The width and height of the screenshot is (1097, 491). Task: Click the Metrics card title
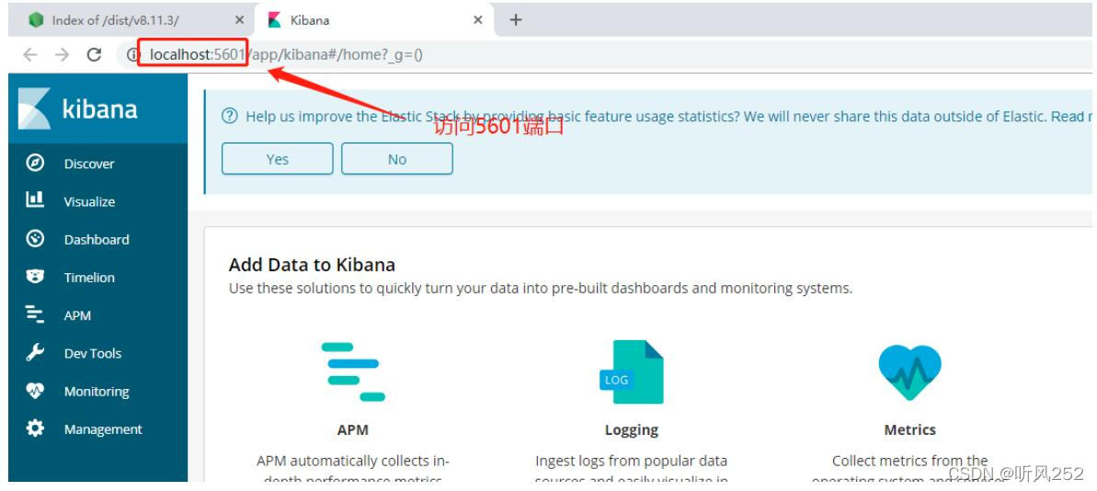909,429
